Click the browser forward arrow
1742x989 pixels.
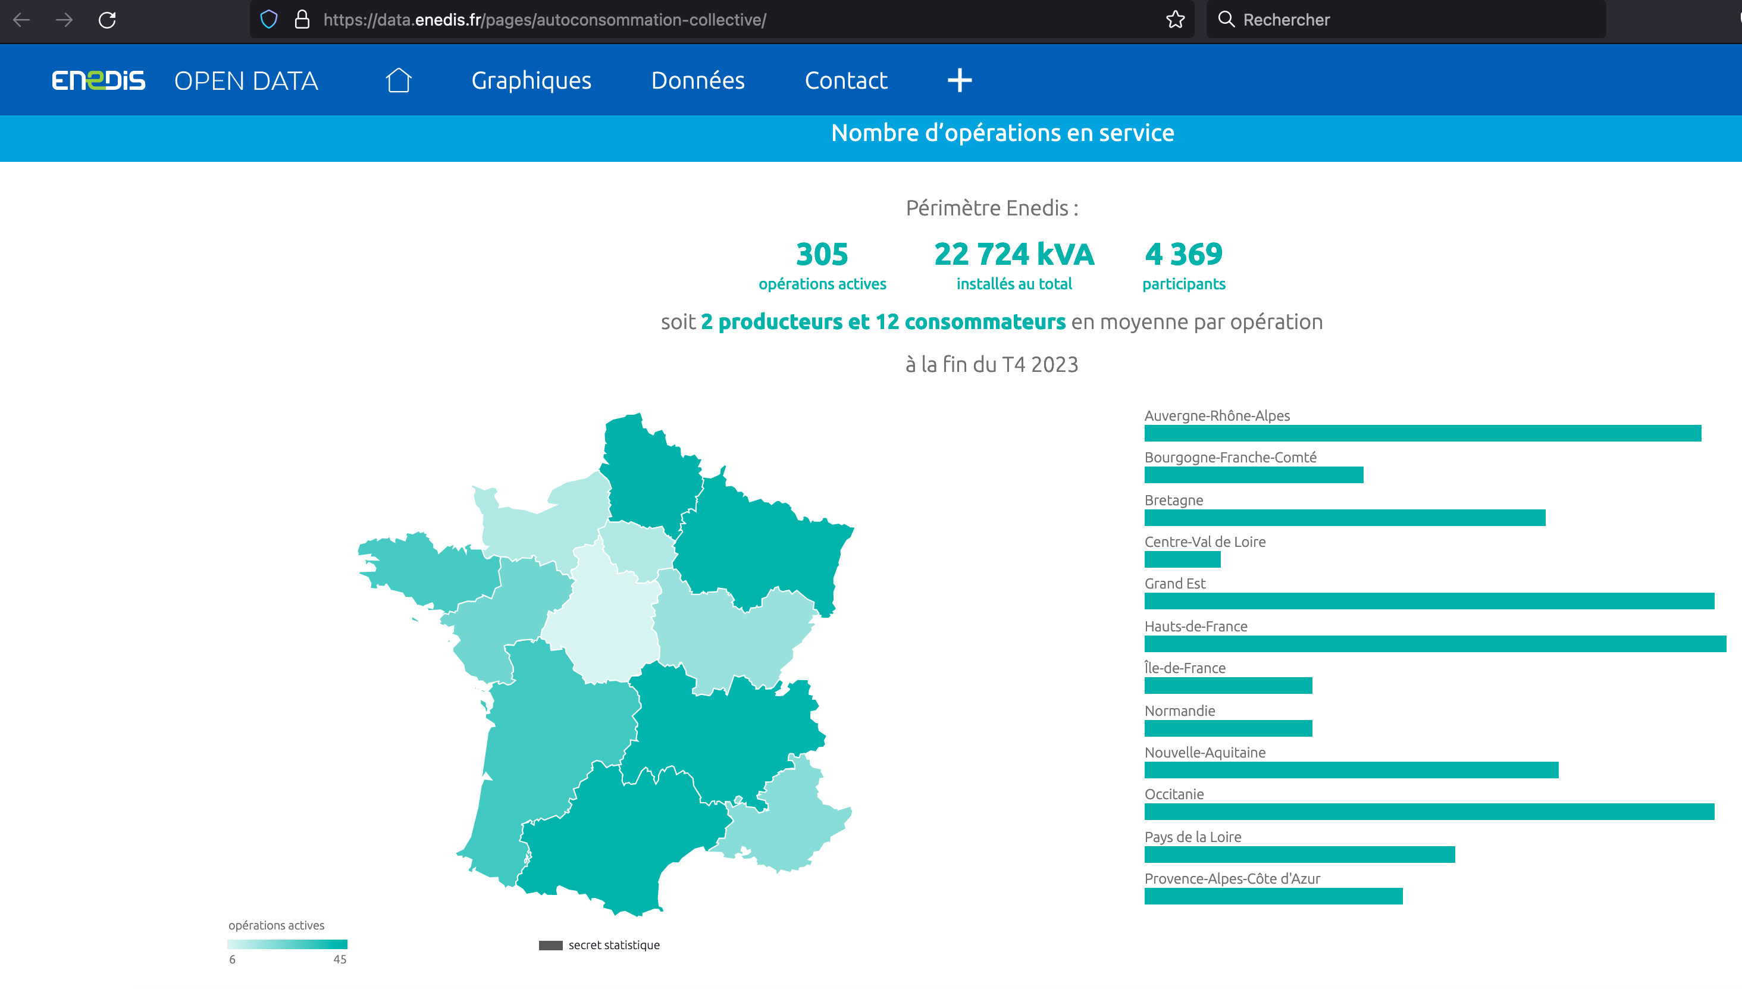pyautogui.click(x=64, y=20)
